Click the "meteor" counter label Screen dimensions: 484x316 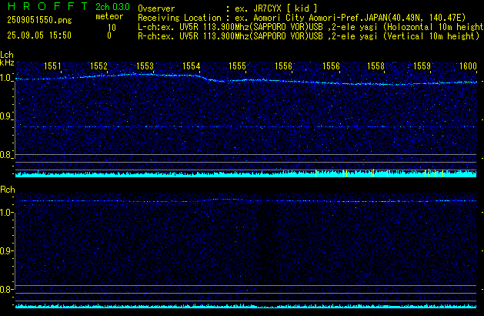pyautogui.click(x=109, y=16)
